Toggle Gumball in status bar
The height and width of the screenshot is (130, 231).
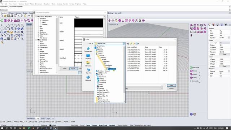[x=112, y=125]
